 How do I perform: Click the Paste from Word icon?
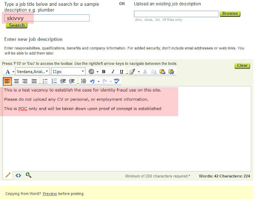[171, 71]
